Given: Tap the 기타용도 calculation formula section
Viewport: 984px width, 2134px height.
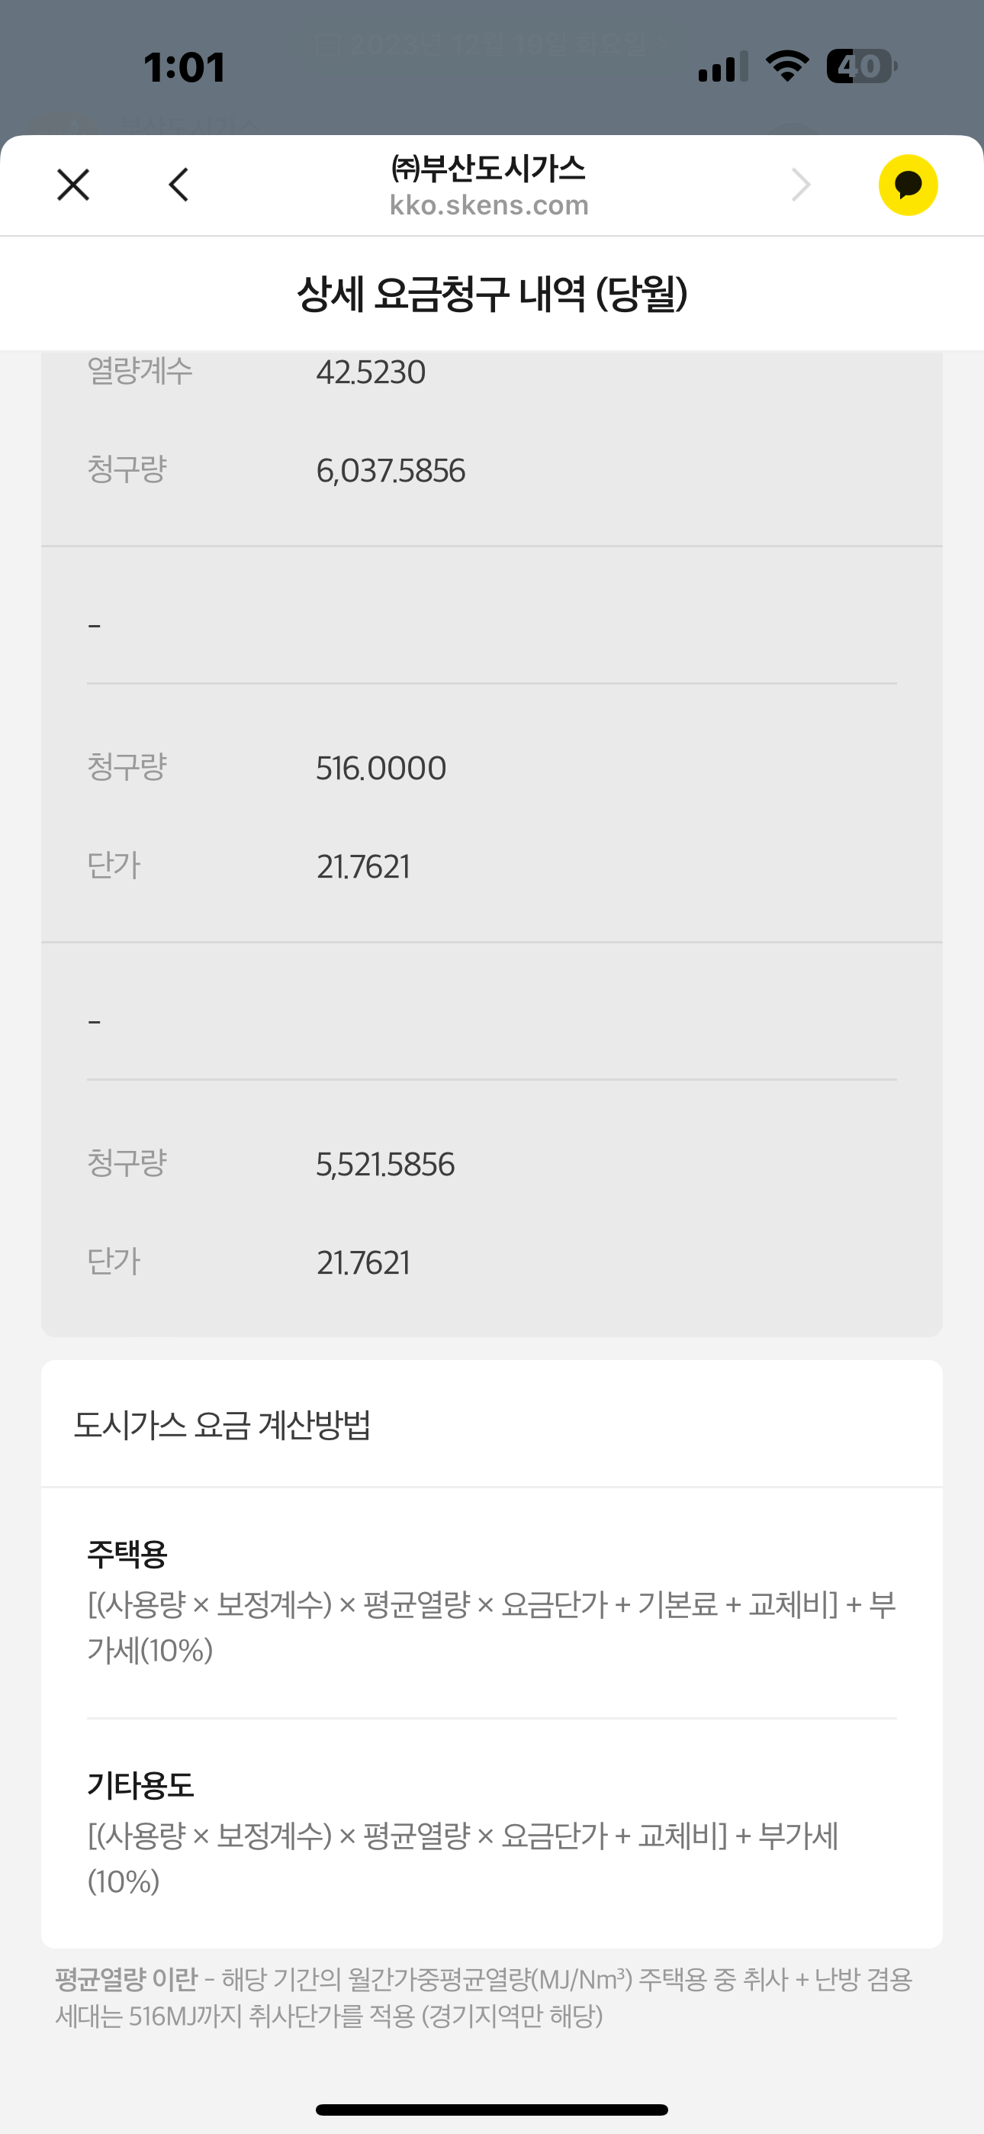Looking at the screenshot, I should (x=492, y=1834).
